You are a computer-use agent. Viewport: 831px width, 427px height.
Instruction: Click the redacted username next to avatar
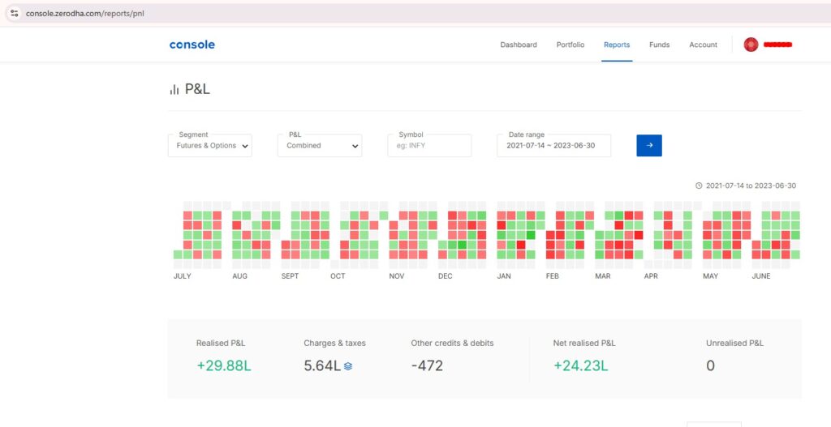777,45
